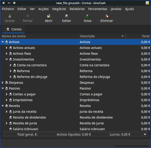
Task: Click the Abrir account toolbar icon
Action: click(49, 16)
